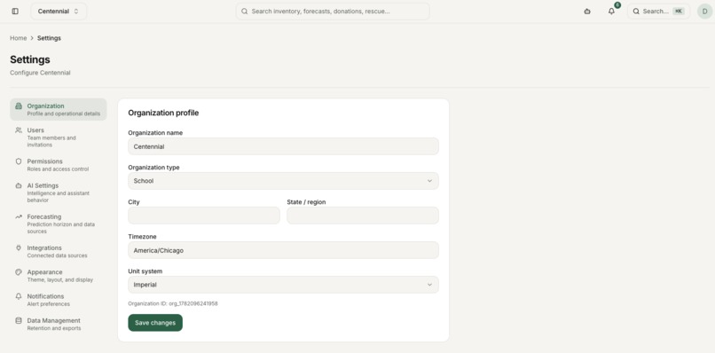Open the Data Management settings section

tap(59, 325)
